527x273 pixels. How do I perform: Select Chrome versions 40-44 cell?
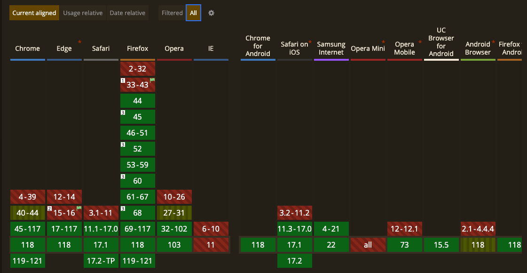(x=28, y=213)
